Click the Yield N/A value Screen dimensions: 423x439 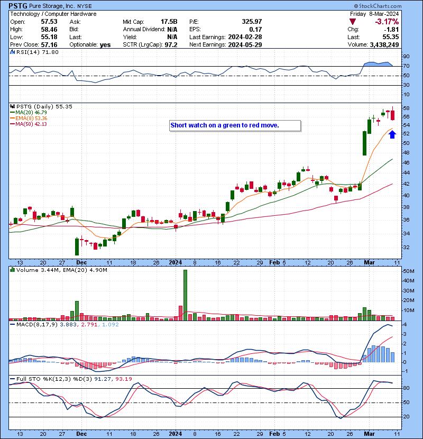[x=172, y=37]
